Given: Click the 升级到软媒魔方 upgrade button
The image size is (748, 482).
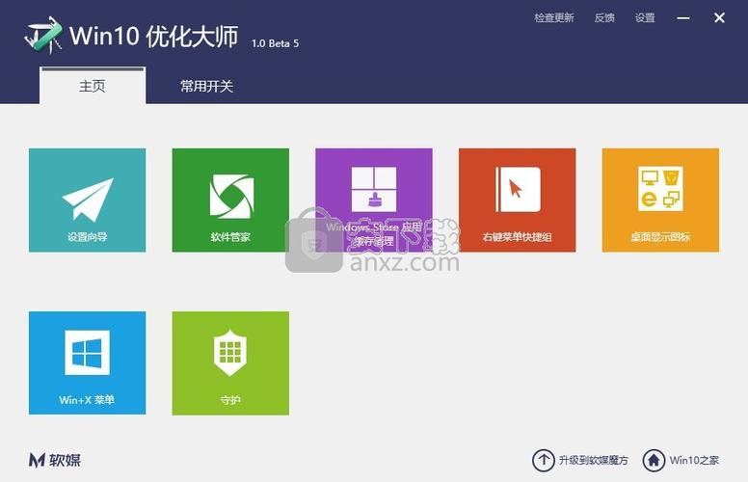Looking at the screenshot, I should (580, 460).
